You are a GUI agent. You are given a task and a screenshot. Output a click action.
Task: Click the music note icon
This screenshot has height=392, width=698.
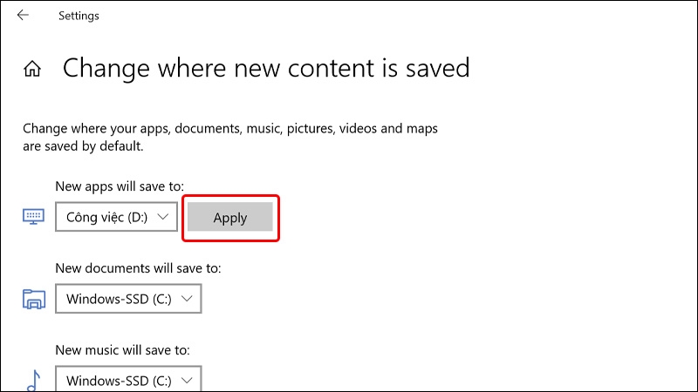[34, 381]
